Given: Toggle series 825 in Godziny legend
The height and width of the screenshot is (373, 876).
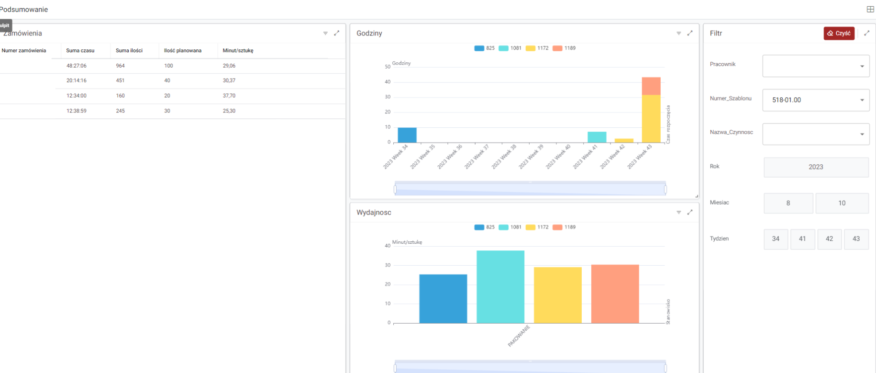Looking at the screenshot, I should coord(484,48).
